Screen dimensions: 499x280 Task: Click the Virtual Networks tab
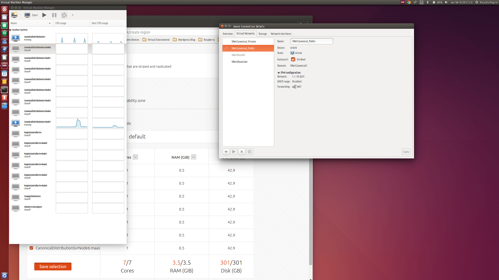coord(245,33)
